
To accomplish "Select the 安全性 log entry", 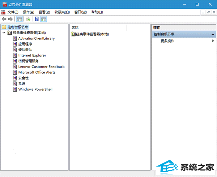I will coord(24,78).
